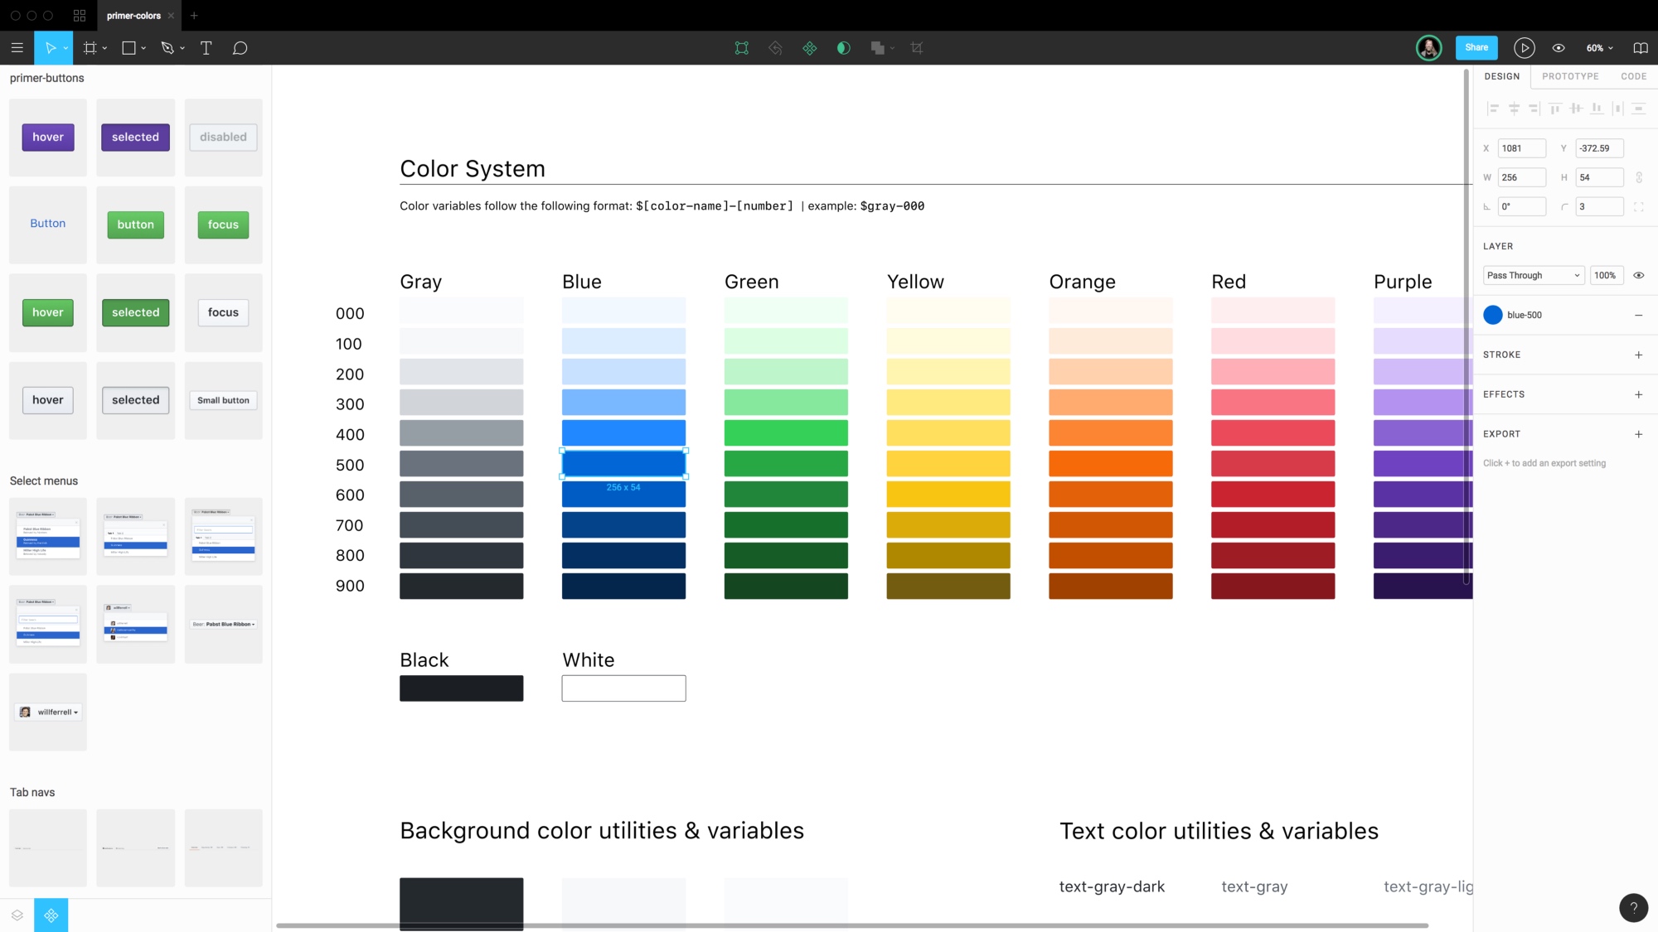Image resolution: width=1658 pixels, height=932 pixels.
Task: Click the X position input field
Action: point(1521,148)
